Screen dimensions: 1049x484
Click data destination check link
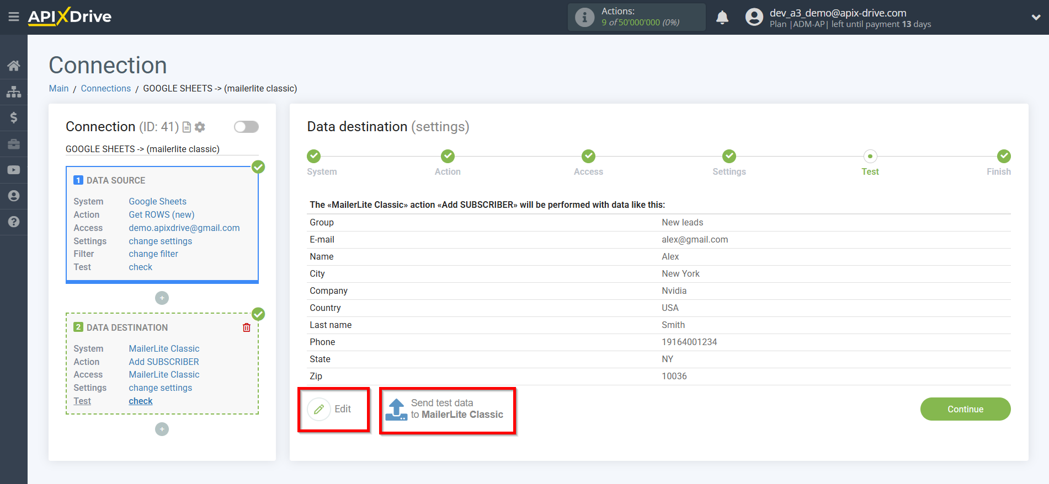[141, 401]
